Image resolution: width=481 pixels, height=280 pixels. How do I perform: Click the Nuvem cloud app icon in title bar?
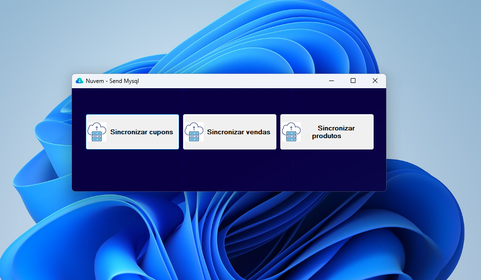pos(80,81)
